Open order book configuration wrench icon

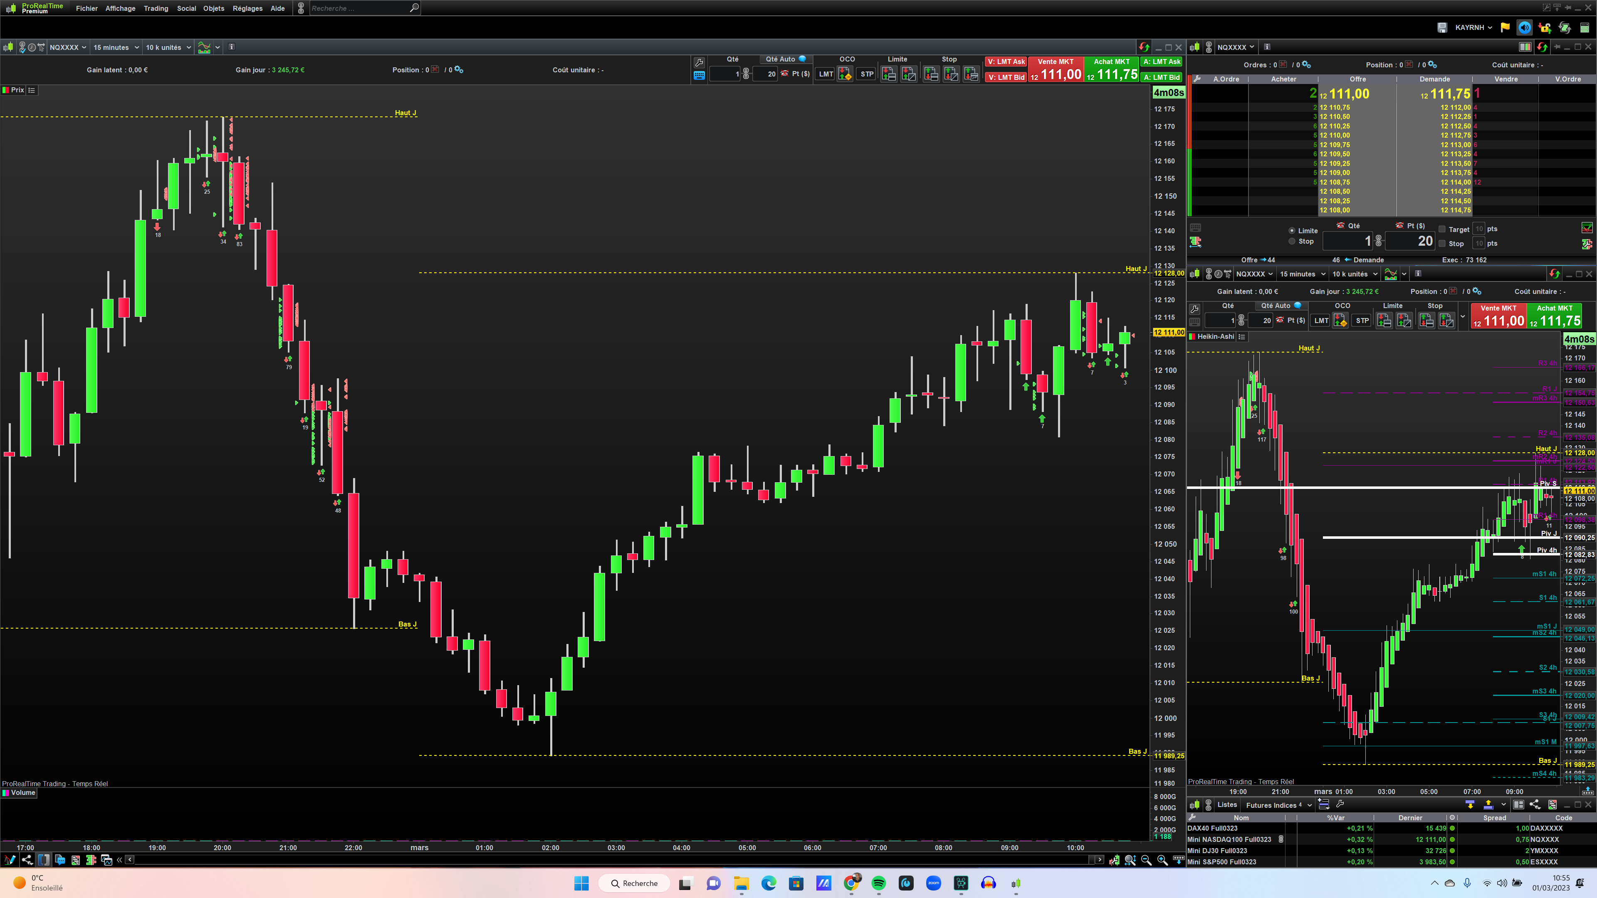pos(1197,79)
